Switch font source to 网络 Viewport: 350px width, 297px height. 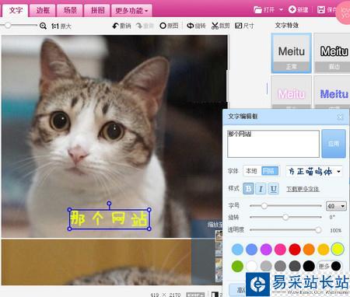coord(270,171)
